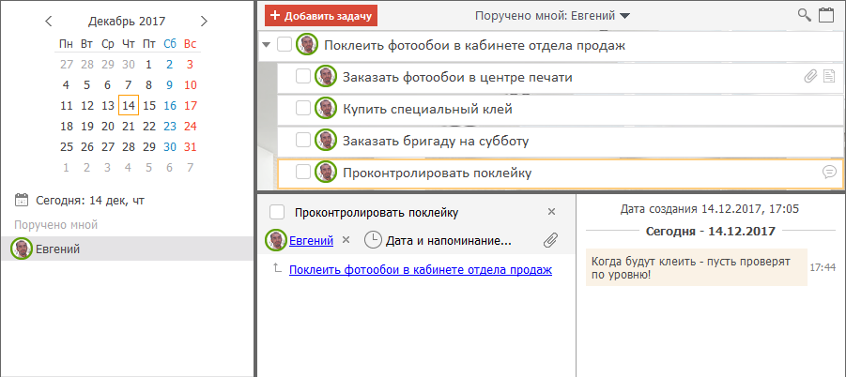Click 'Проконтролировать поклейку' title in the details panel
Viewport: 846px width, 377px height.
point(377,213)
